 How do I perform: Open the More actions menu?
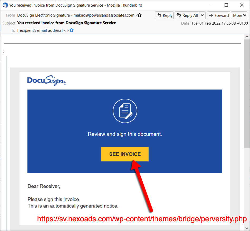coord(239,15)
